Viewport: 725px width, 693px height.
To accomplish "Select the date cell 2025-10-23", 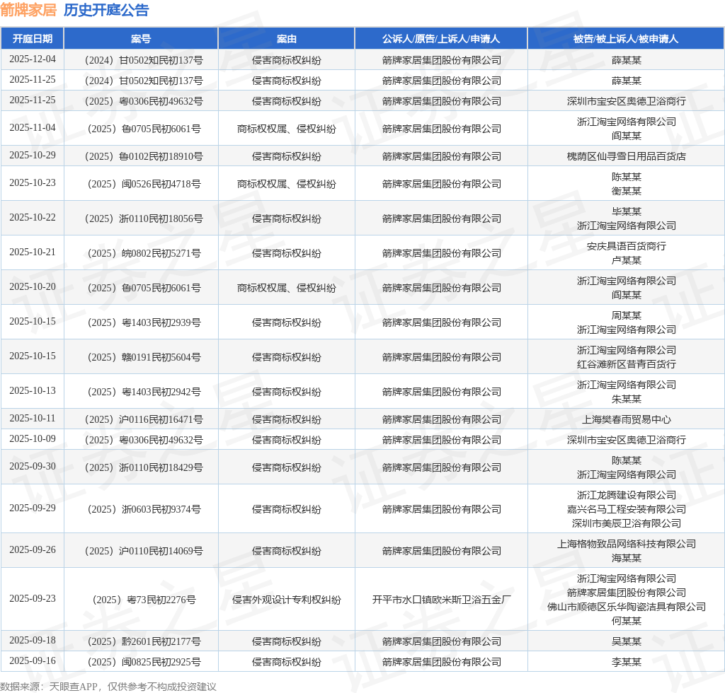I will pyautogui.click(x=33, y=183).
